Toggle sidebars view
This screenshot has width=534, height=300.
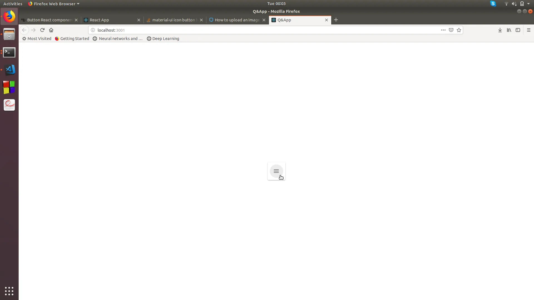518,30
